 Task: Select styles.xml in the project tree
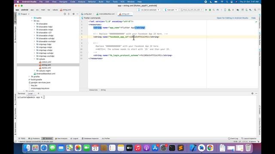click(x=46, y=68)
